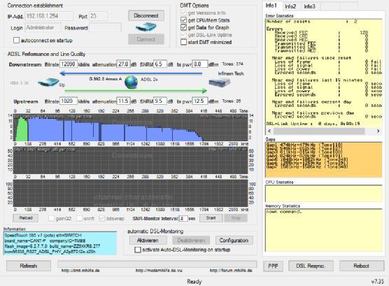The height and width of the screenshot is (286, 389).
Task: Click the globe icon between bitrate arrows
Action: [x=131, y=82]
